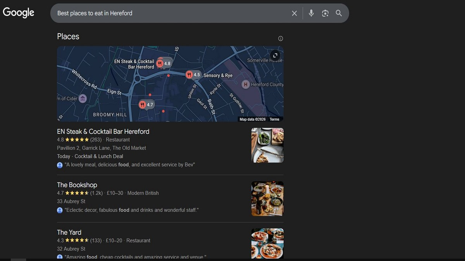Click the EN Steak food photo thumbnail
465x261 pixels.
coord(267,145)
